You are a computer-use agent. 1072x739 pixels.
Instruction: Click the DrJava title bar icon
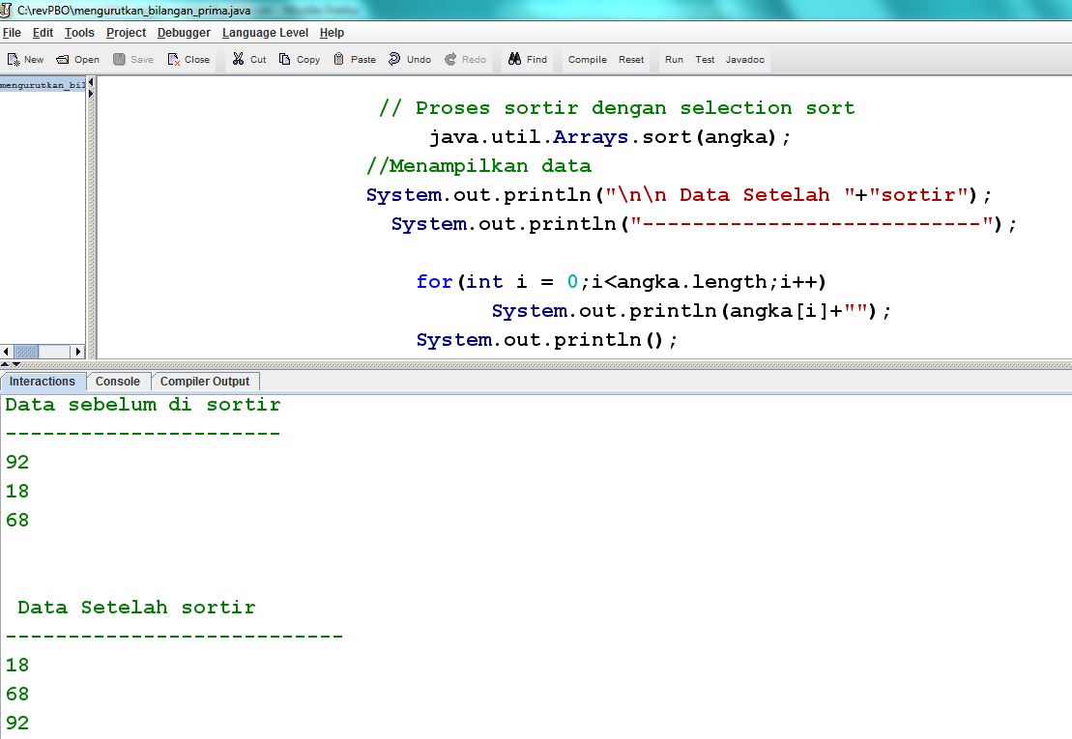point(6,10)
